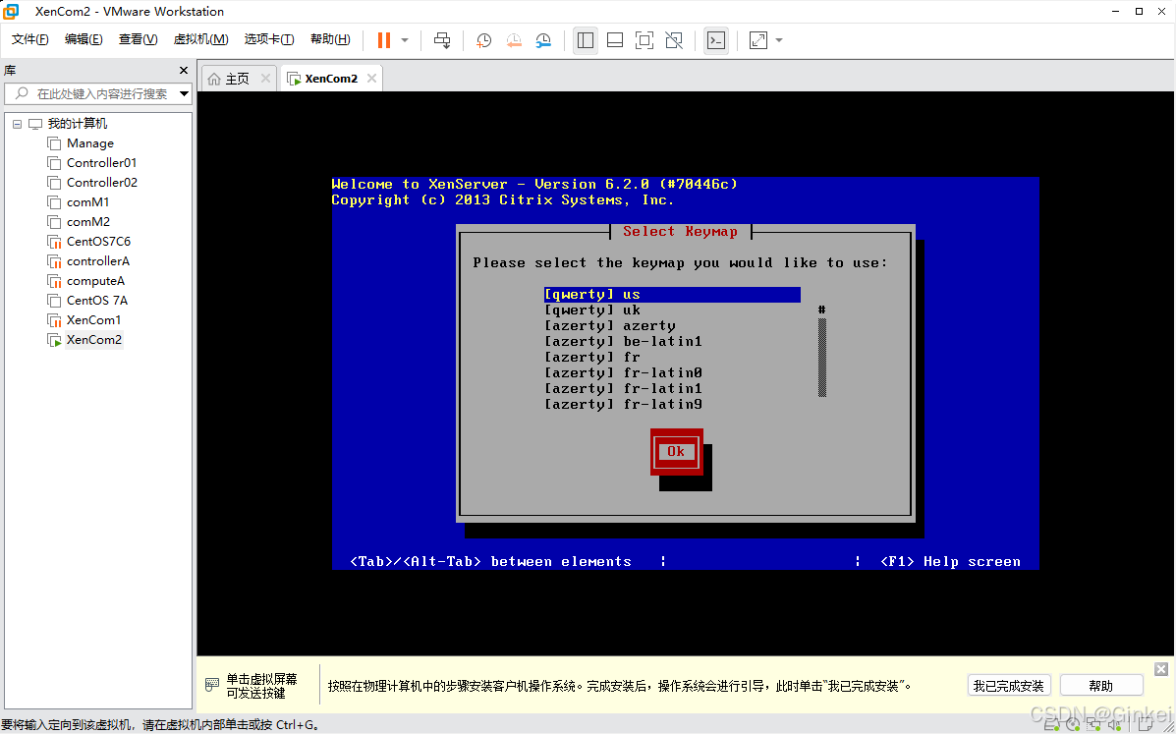
Task: Close the XenCom2 tab
Action: [x=371, y=78]
